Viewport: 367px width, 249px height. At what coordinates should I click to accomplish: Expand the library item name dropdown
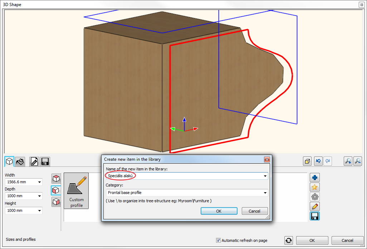[x=265, y=176]
